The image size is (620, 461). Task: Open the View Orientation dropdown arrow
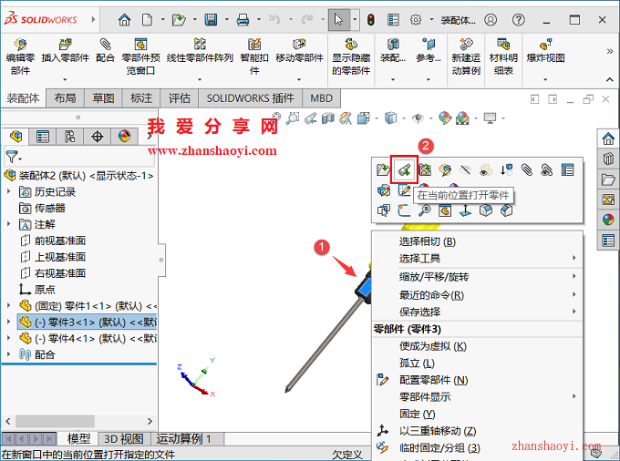pos(377,118)
